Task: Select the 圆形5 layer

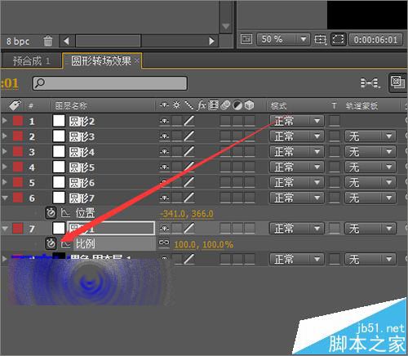Action: pos(82,167)
